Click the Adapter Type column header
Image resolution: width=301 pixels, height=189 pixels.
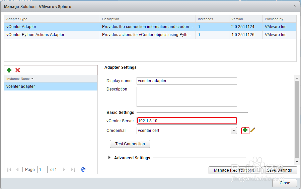click(52, 19)
